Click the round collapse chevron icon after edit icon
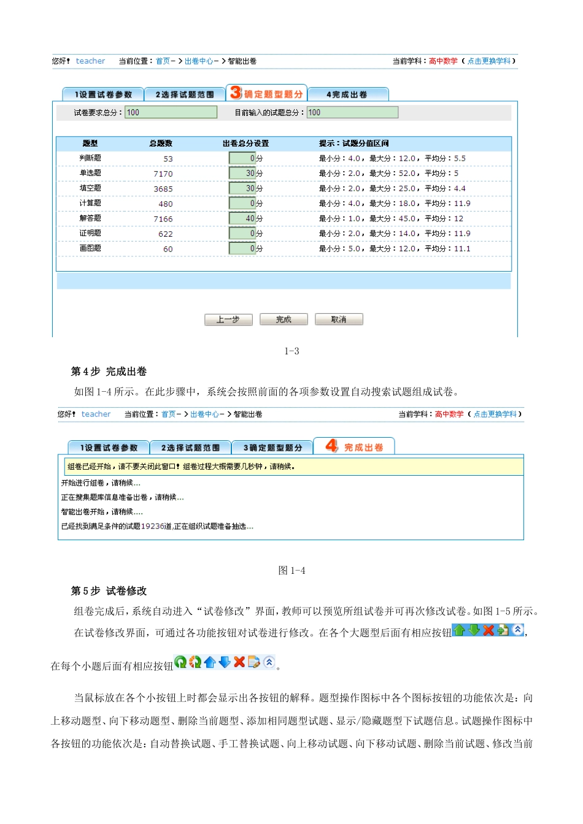The width and height of the screenshot is (583, 824). [x=269, y=662]
